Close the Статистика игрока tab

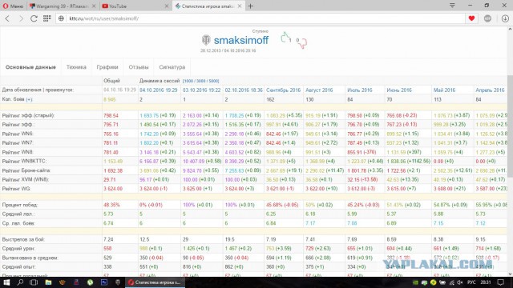tap(240, 6)
